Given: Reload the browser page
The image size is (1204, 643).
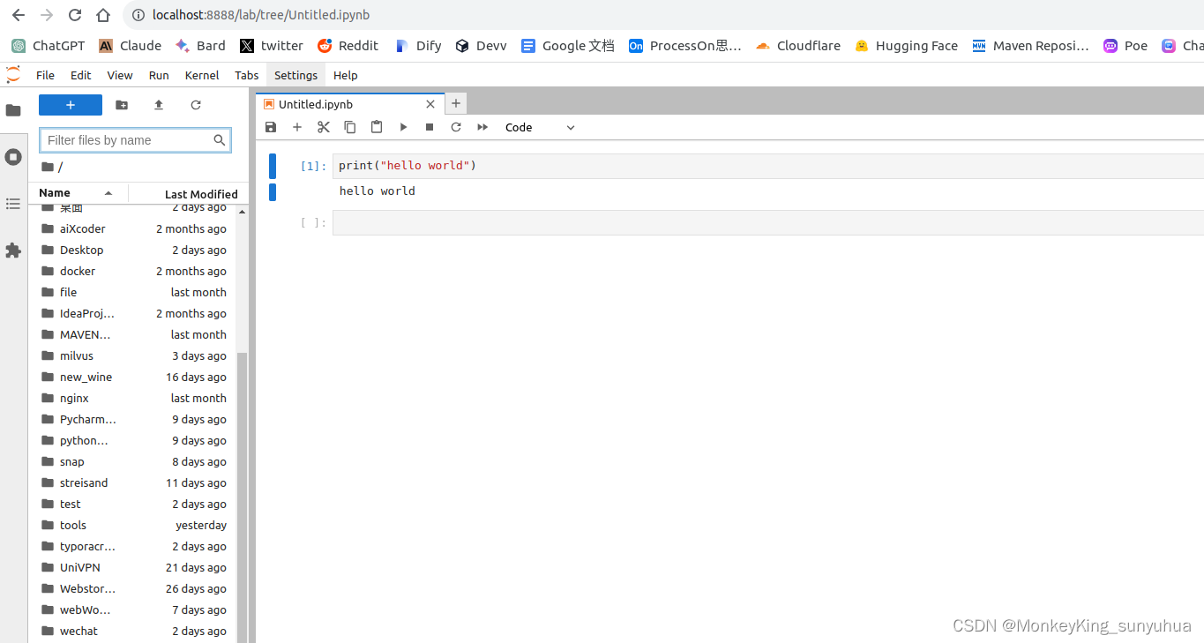Looking at the screenshot, I should (75, 15).
